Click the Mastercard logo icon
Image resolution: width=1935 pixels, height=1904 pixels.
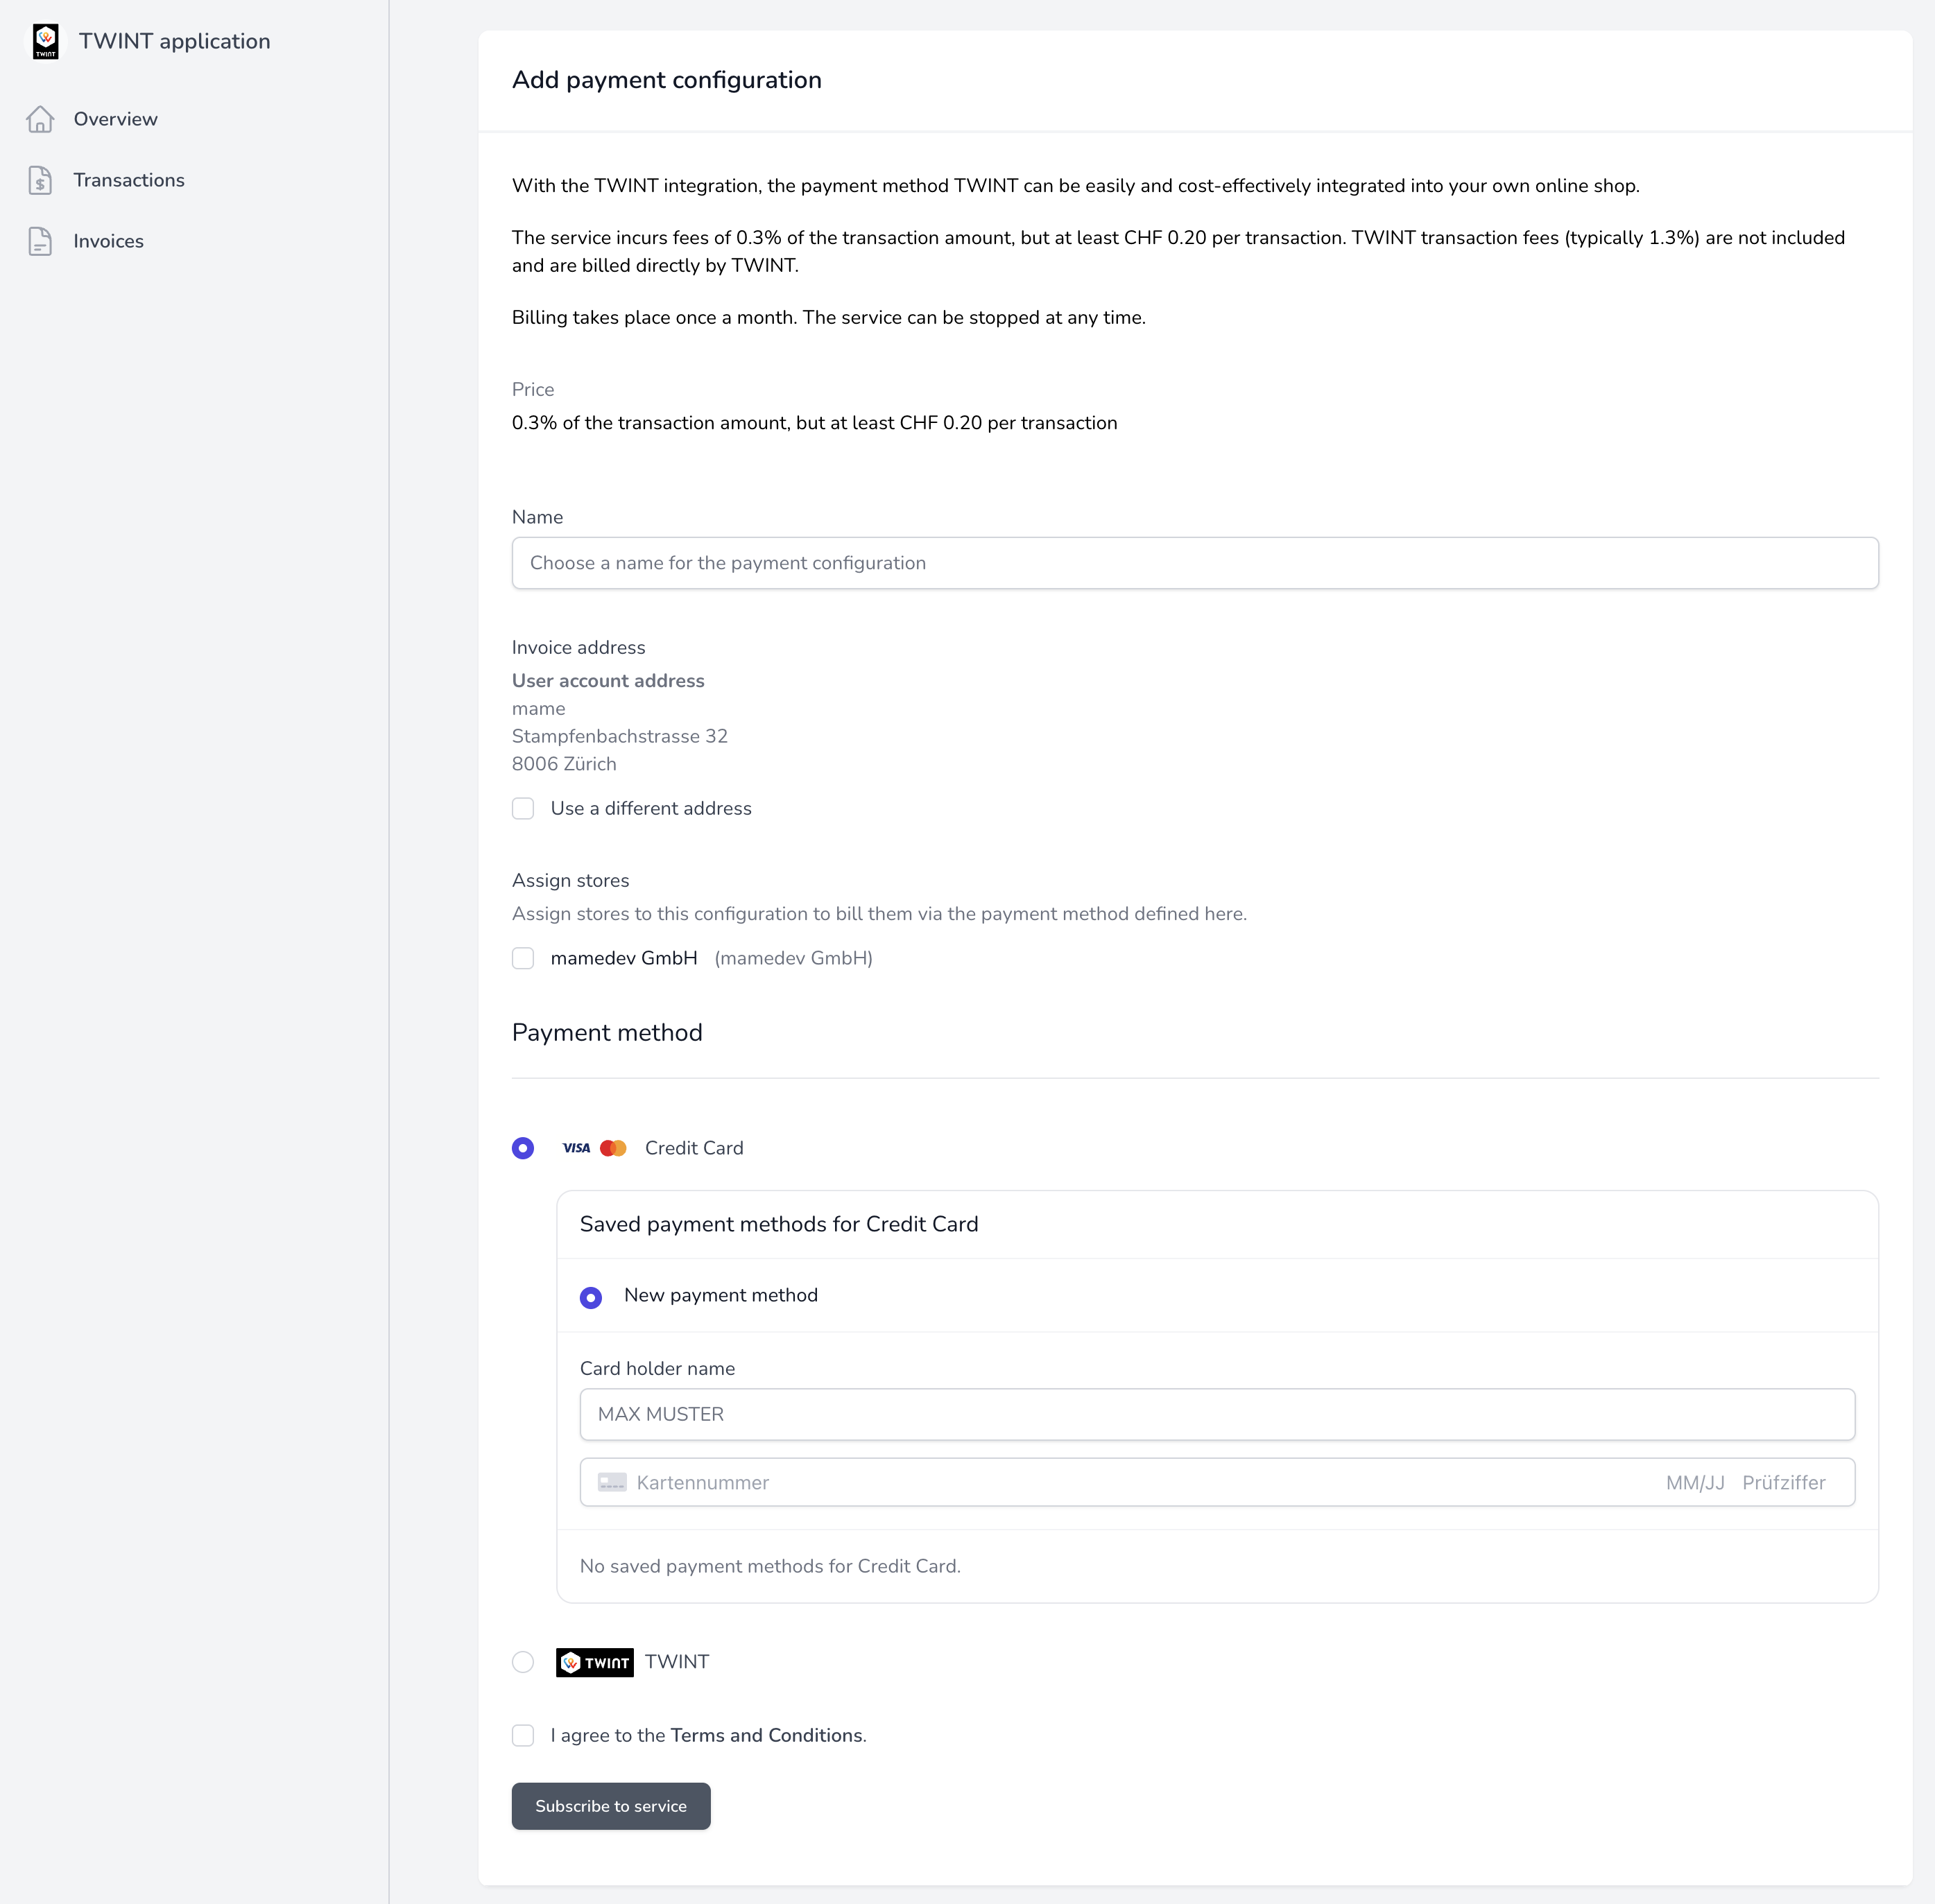pos(613,1148)
